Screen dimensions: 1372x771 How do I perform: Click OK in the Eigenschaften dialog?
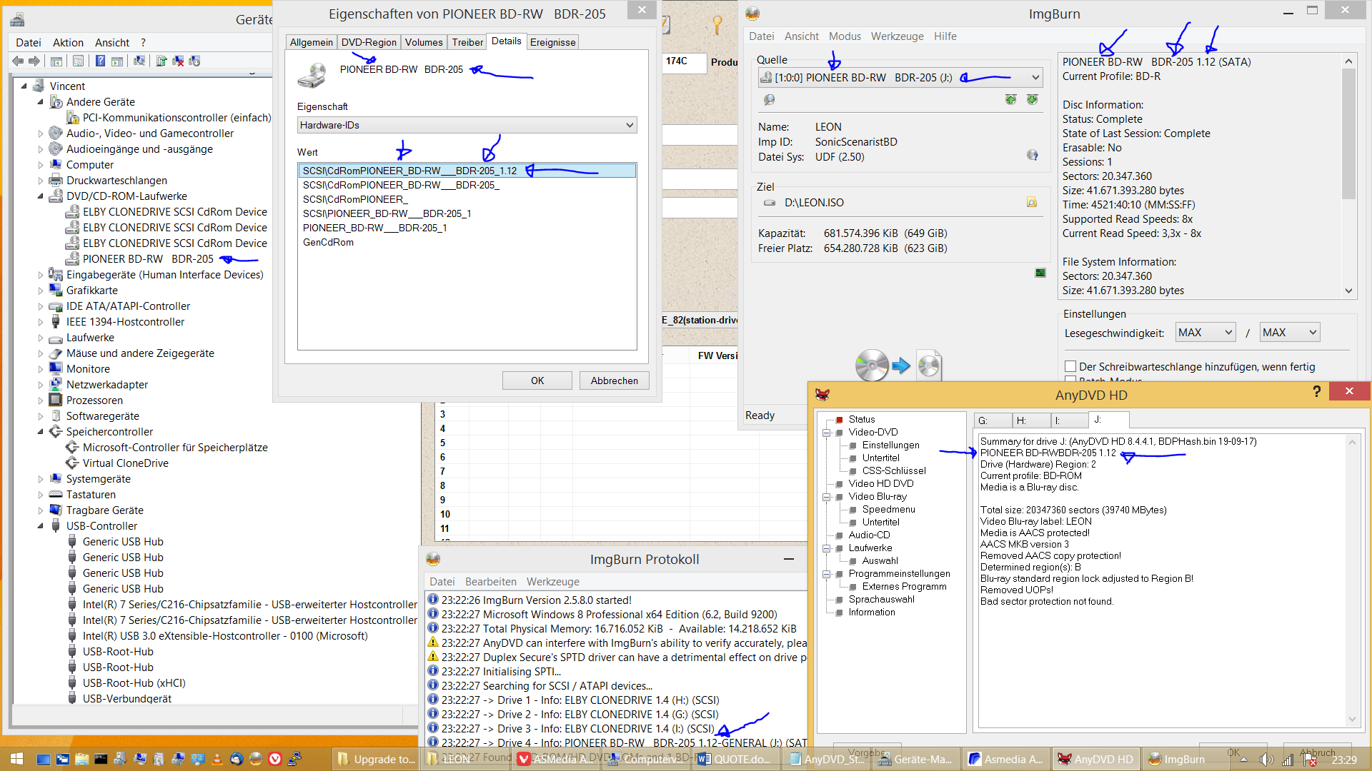coord(537,381)
